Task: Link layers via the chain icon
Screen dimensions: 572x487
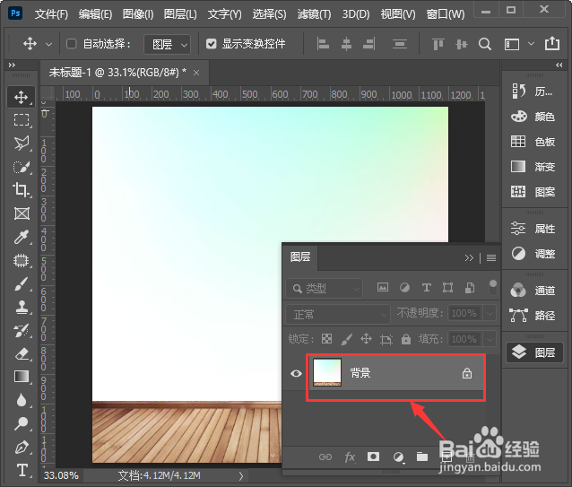Action: click(x=325, y=457)
